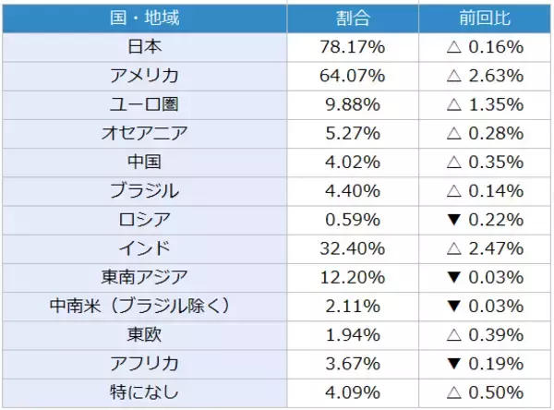Viewport: 554px width, 410px height.
Task: Select the 中国 percentage value 4.02%
Action: [352, 162]
